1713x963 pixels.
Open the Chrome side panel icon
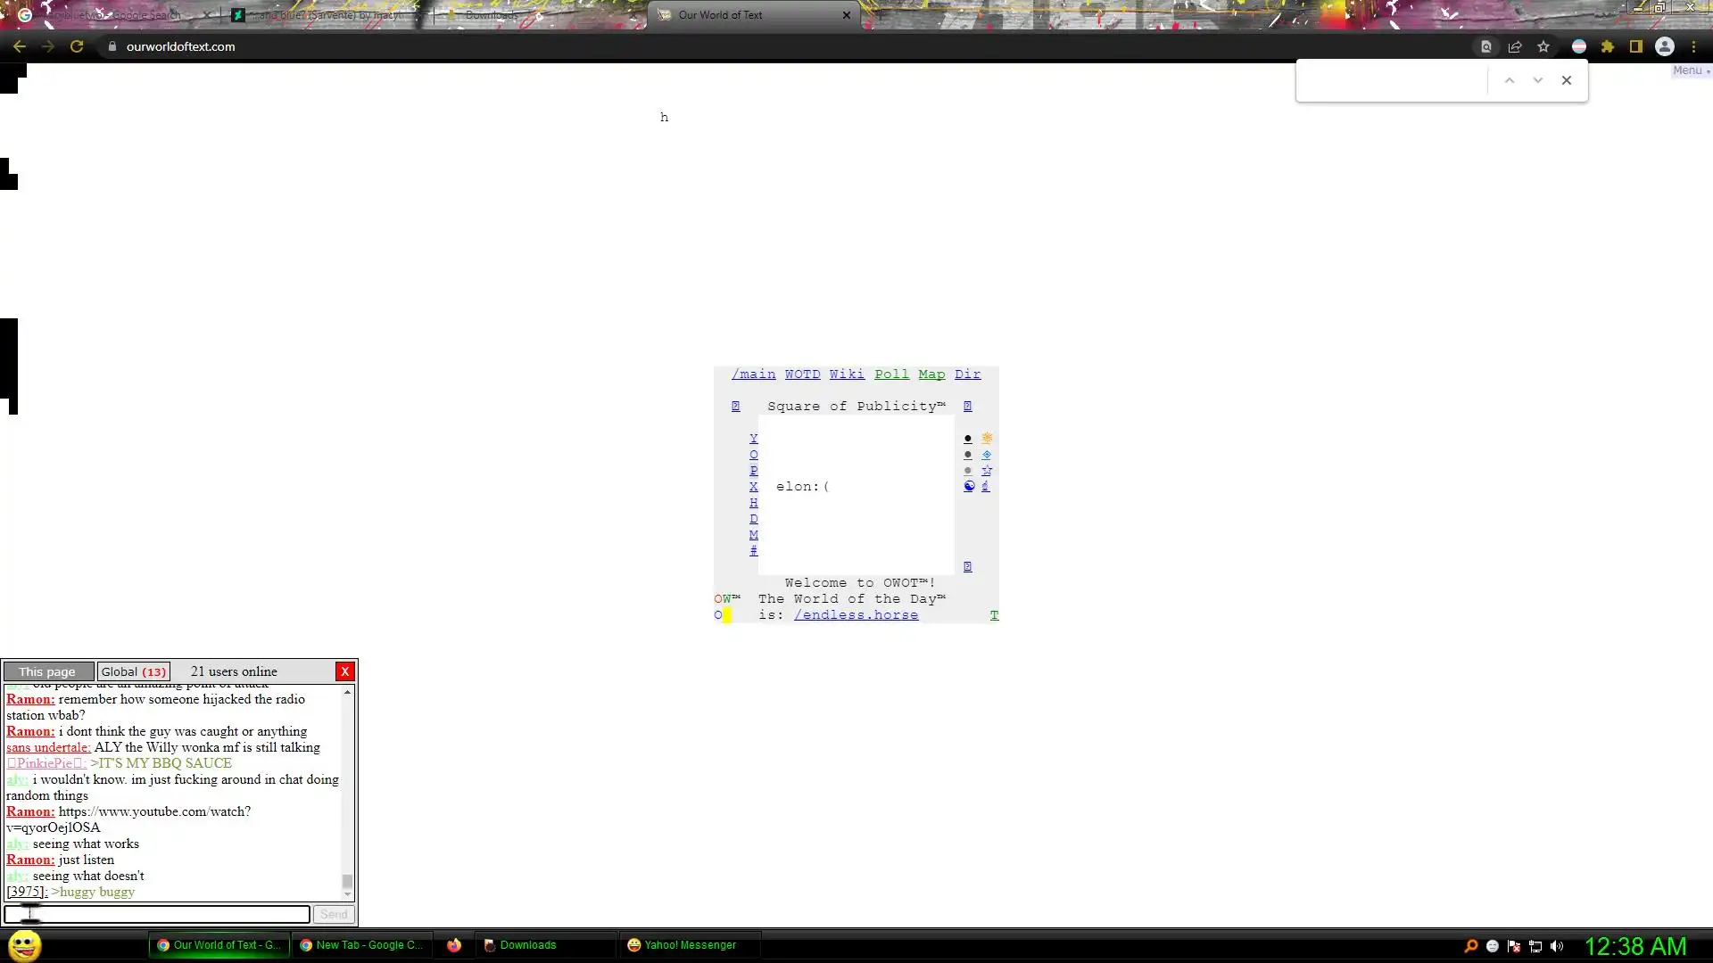1636,47
